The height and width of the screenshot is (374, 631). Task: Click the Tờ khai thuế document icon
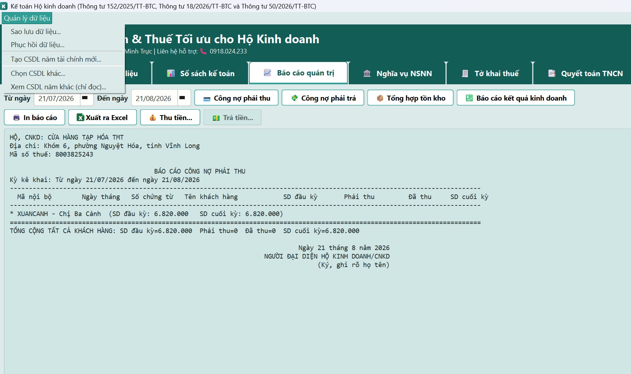coord(465,73)
